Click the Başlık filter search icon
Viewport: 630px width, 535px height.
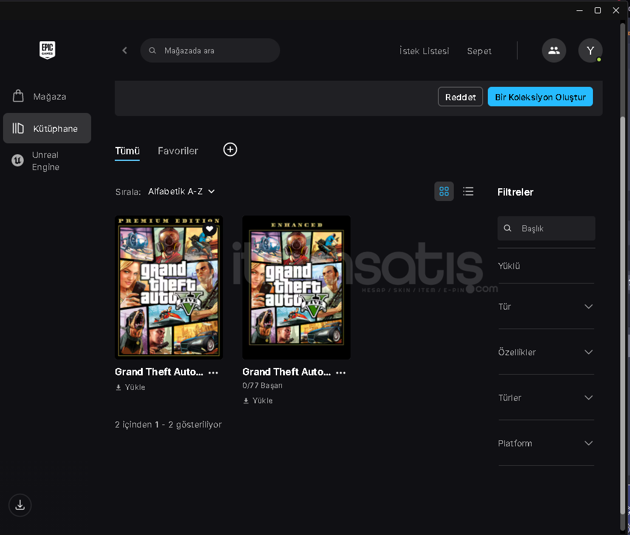point(508,228)
